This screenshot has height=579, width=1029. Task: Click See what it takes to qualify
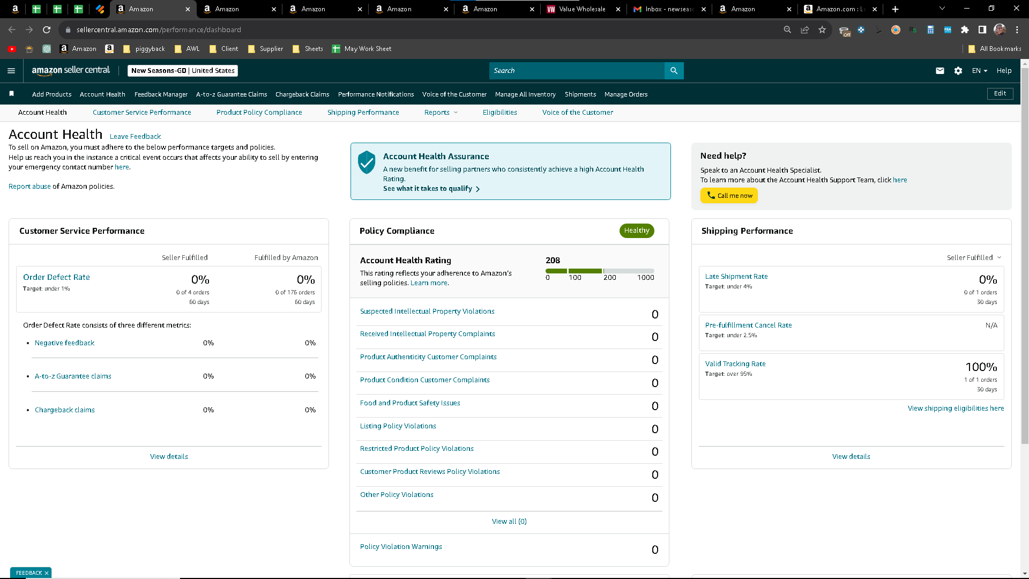pos(431,189)
